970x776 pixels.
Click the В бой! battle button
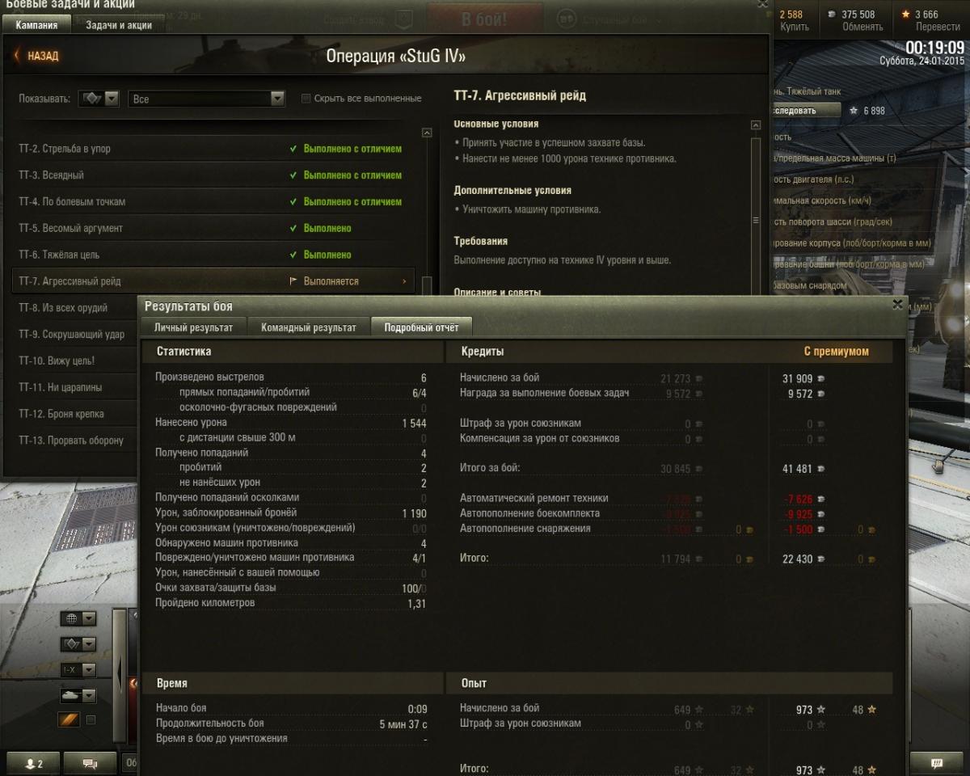click(484, 19)
